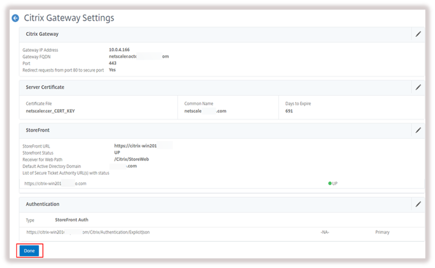The height and width of the screenshot is (268, 435).
Task: Click the StoreFront Auth type value
Action: (72, 220)
